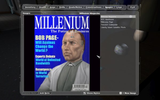
Task: Open the Augs tab
Action: 52,7
